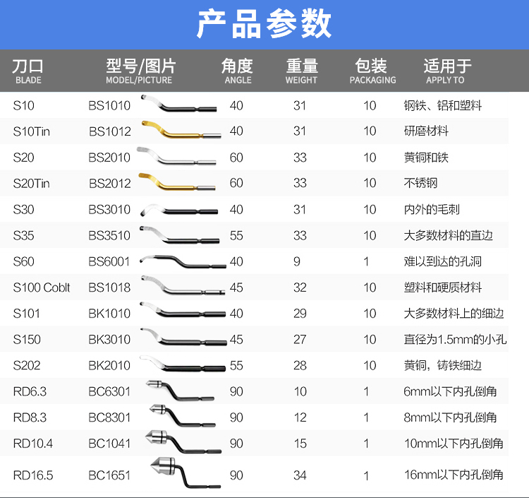The width and height of the screenshot is (529, 498).
Task: Click the RD10.4 blade name
Action: point(33,444)
